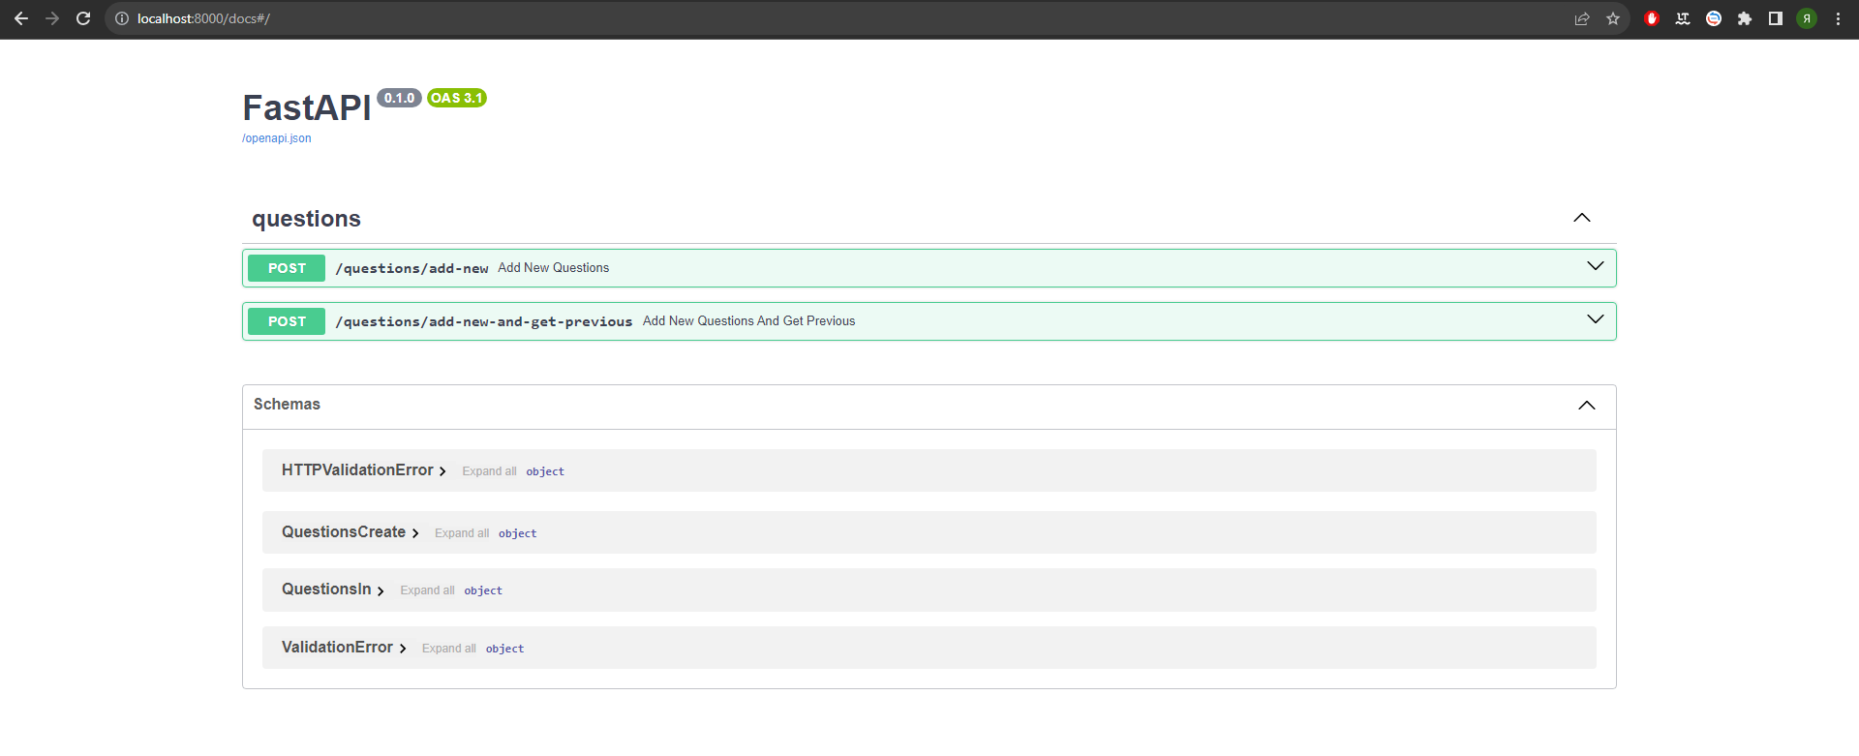
Task: Open Chrome three-dot menu
Action: (1838, 18)
